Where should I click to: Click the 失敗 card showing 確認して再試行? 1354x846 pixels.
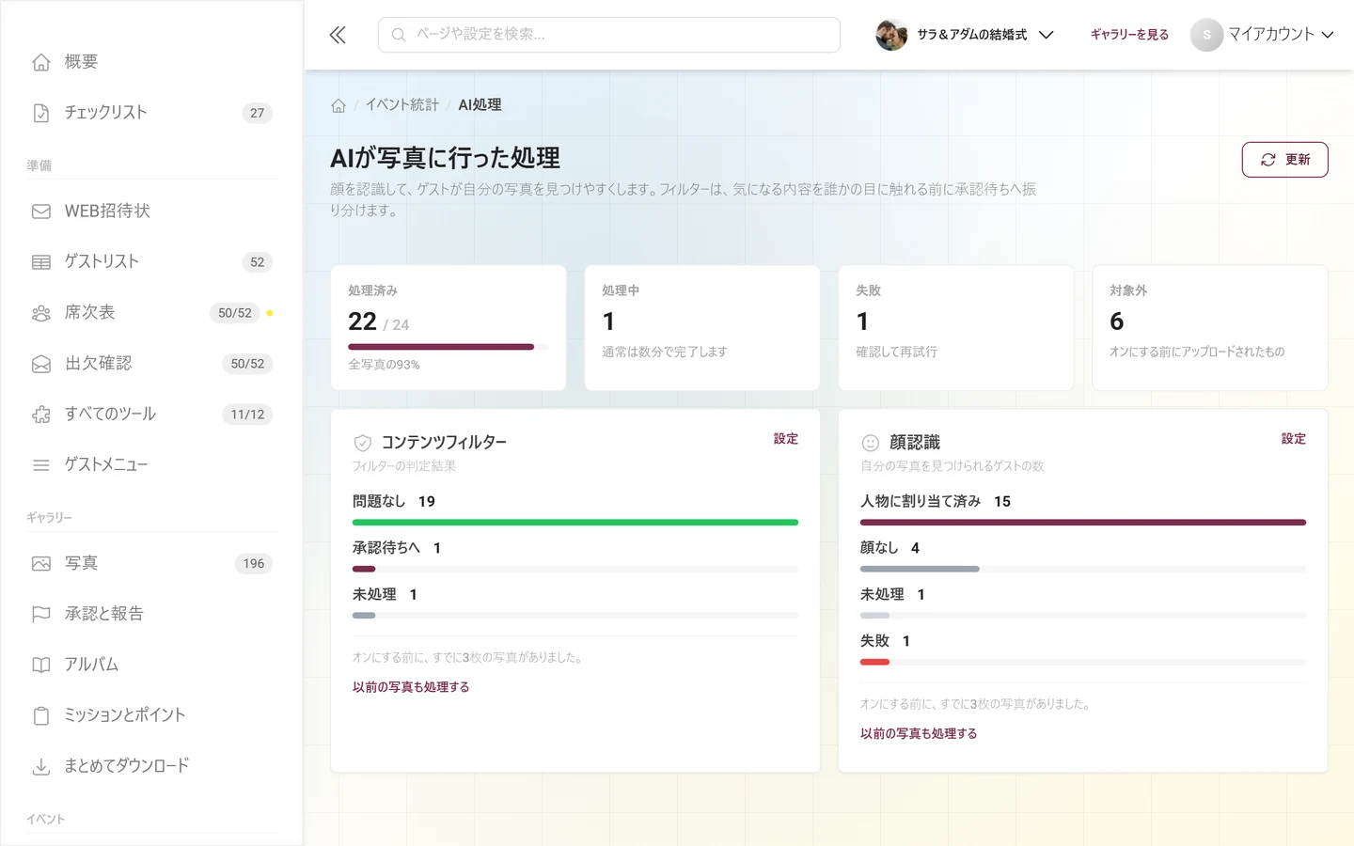click(x=956, y=328)
